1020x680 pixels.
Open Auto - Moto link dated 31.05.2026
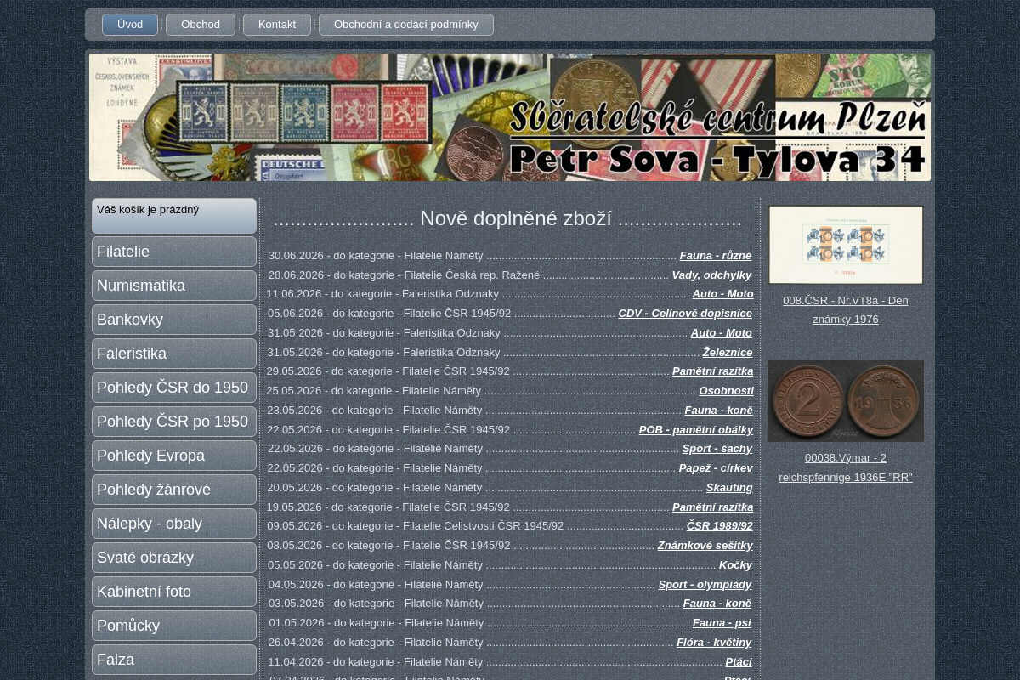tap(721, 333)
